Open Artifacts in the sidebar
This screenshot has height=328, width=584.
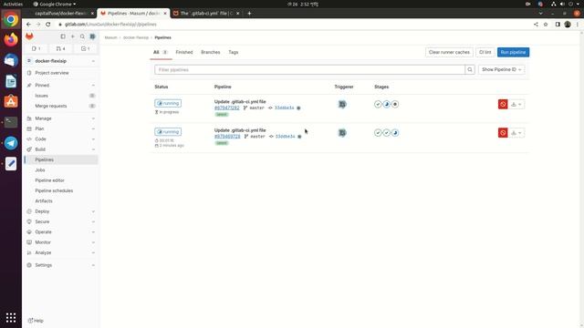(61, 201)
